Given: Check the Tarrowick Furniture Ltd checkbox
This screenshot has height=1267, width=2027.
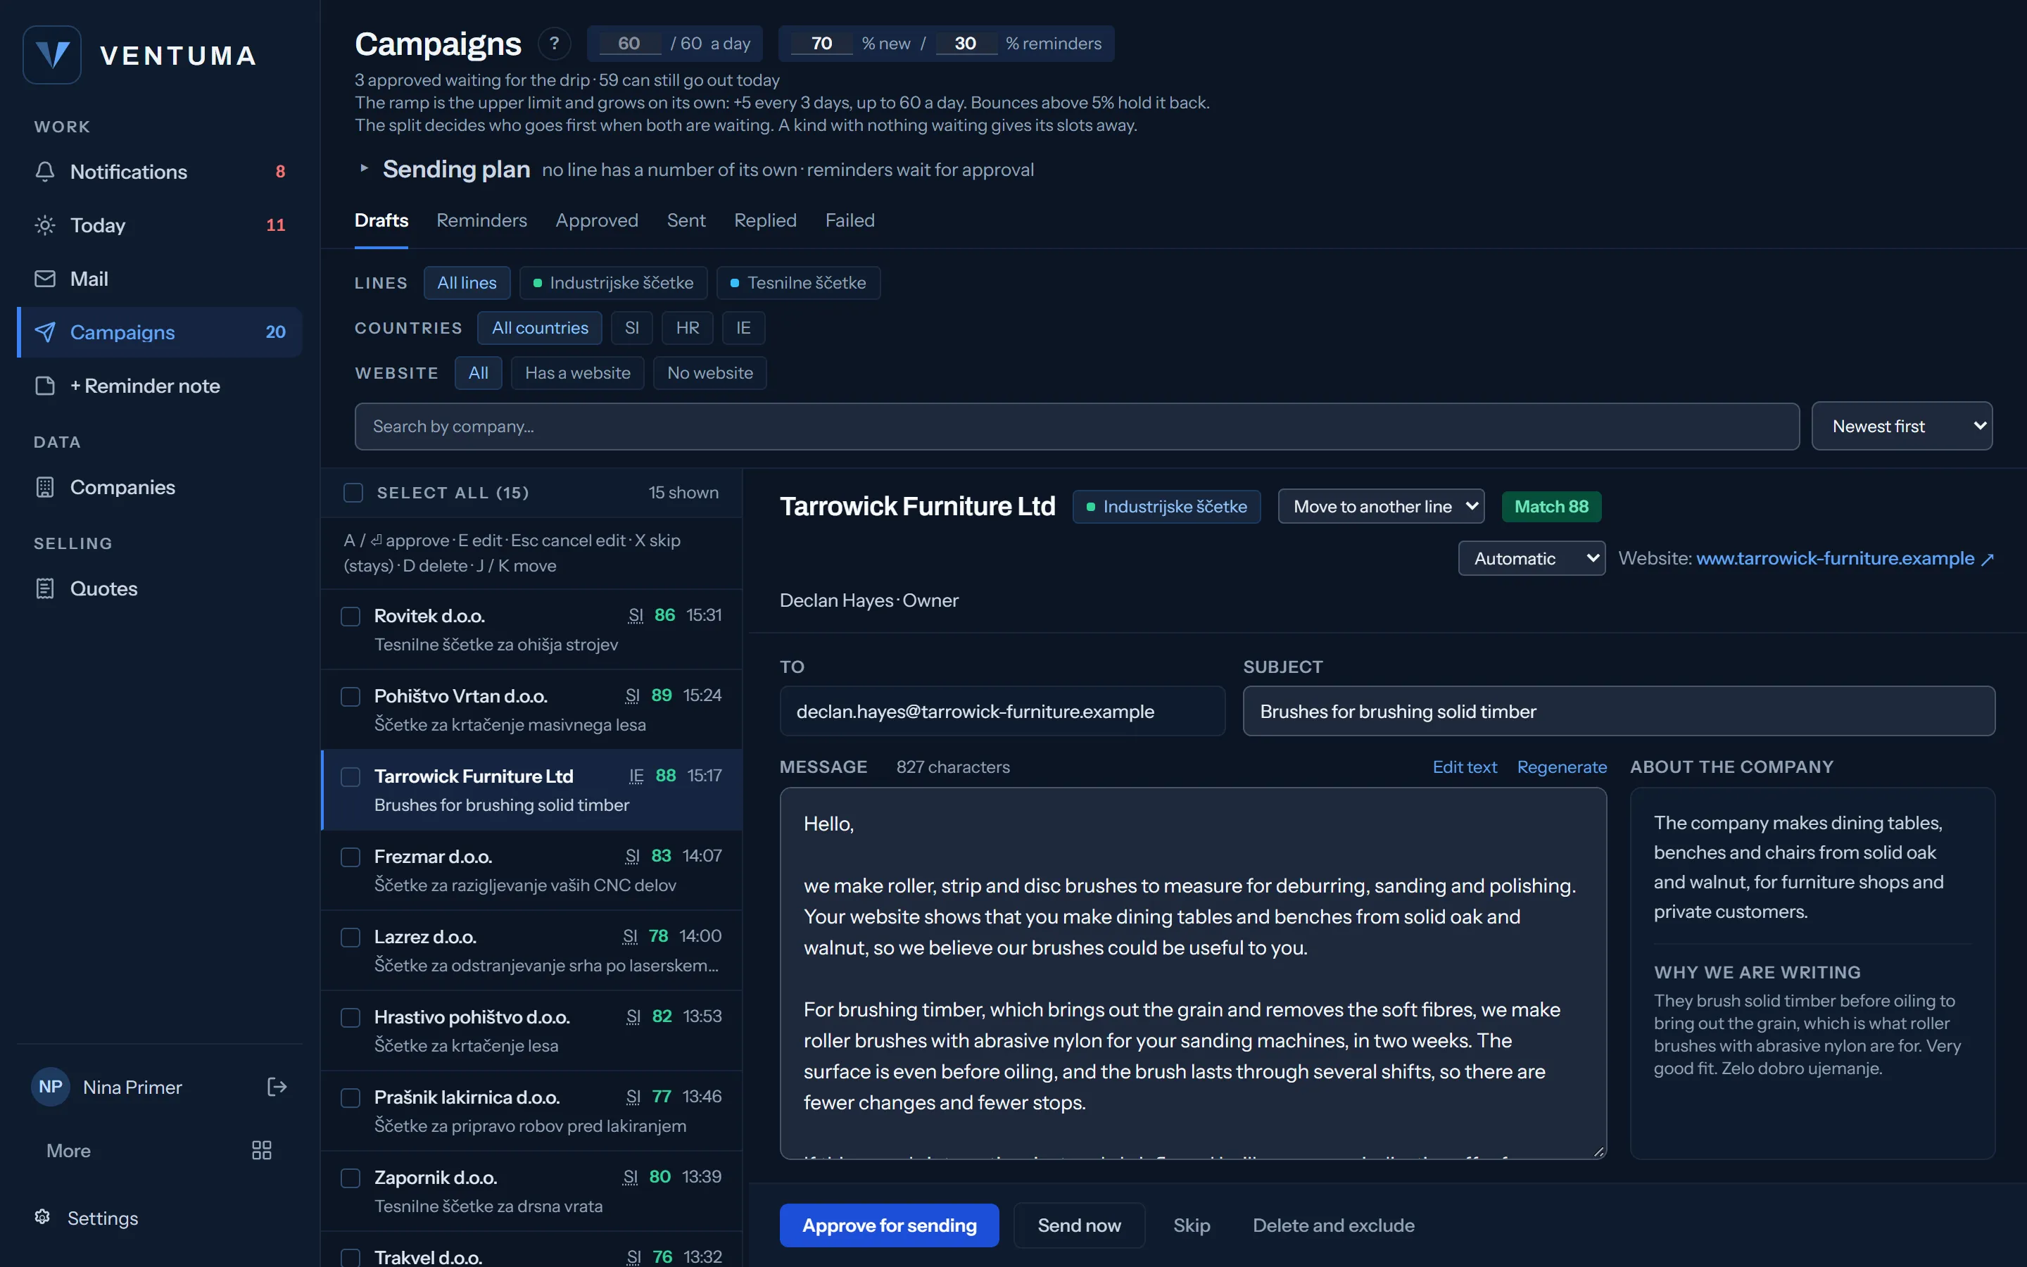Looking at the screenshot, I should [x=351, y=778].
